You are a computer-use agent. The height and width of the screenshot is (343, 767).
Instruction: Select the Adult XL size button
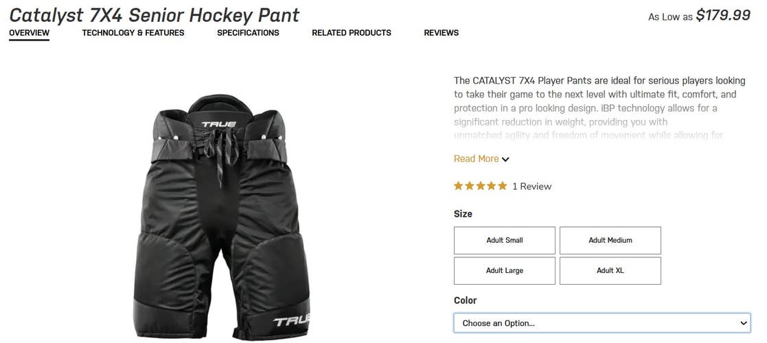point(610,271)
